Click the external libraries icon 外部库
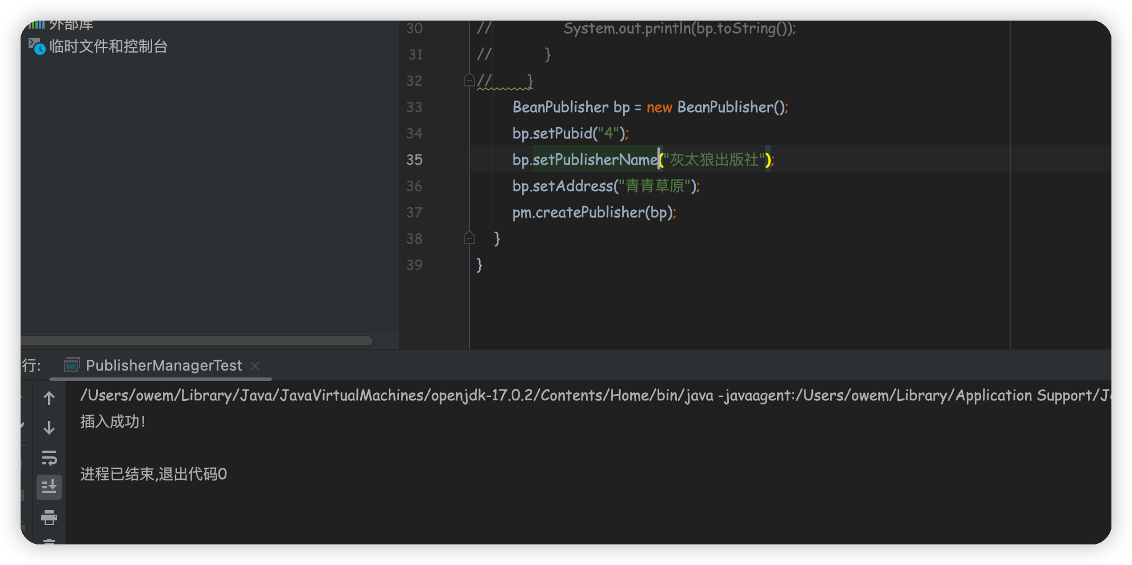The width and height of the screenshot is (1132, 565). coord(36,24)
